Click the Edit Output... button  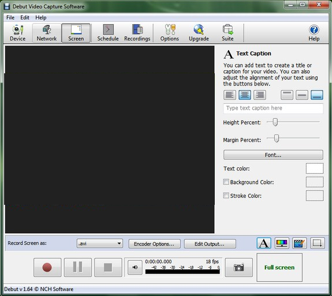coord(210,243)
